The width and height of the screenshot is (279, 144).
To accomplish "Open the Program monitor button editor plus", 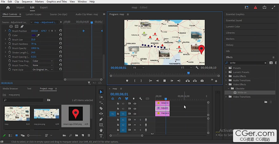I will (216, 81).
